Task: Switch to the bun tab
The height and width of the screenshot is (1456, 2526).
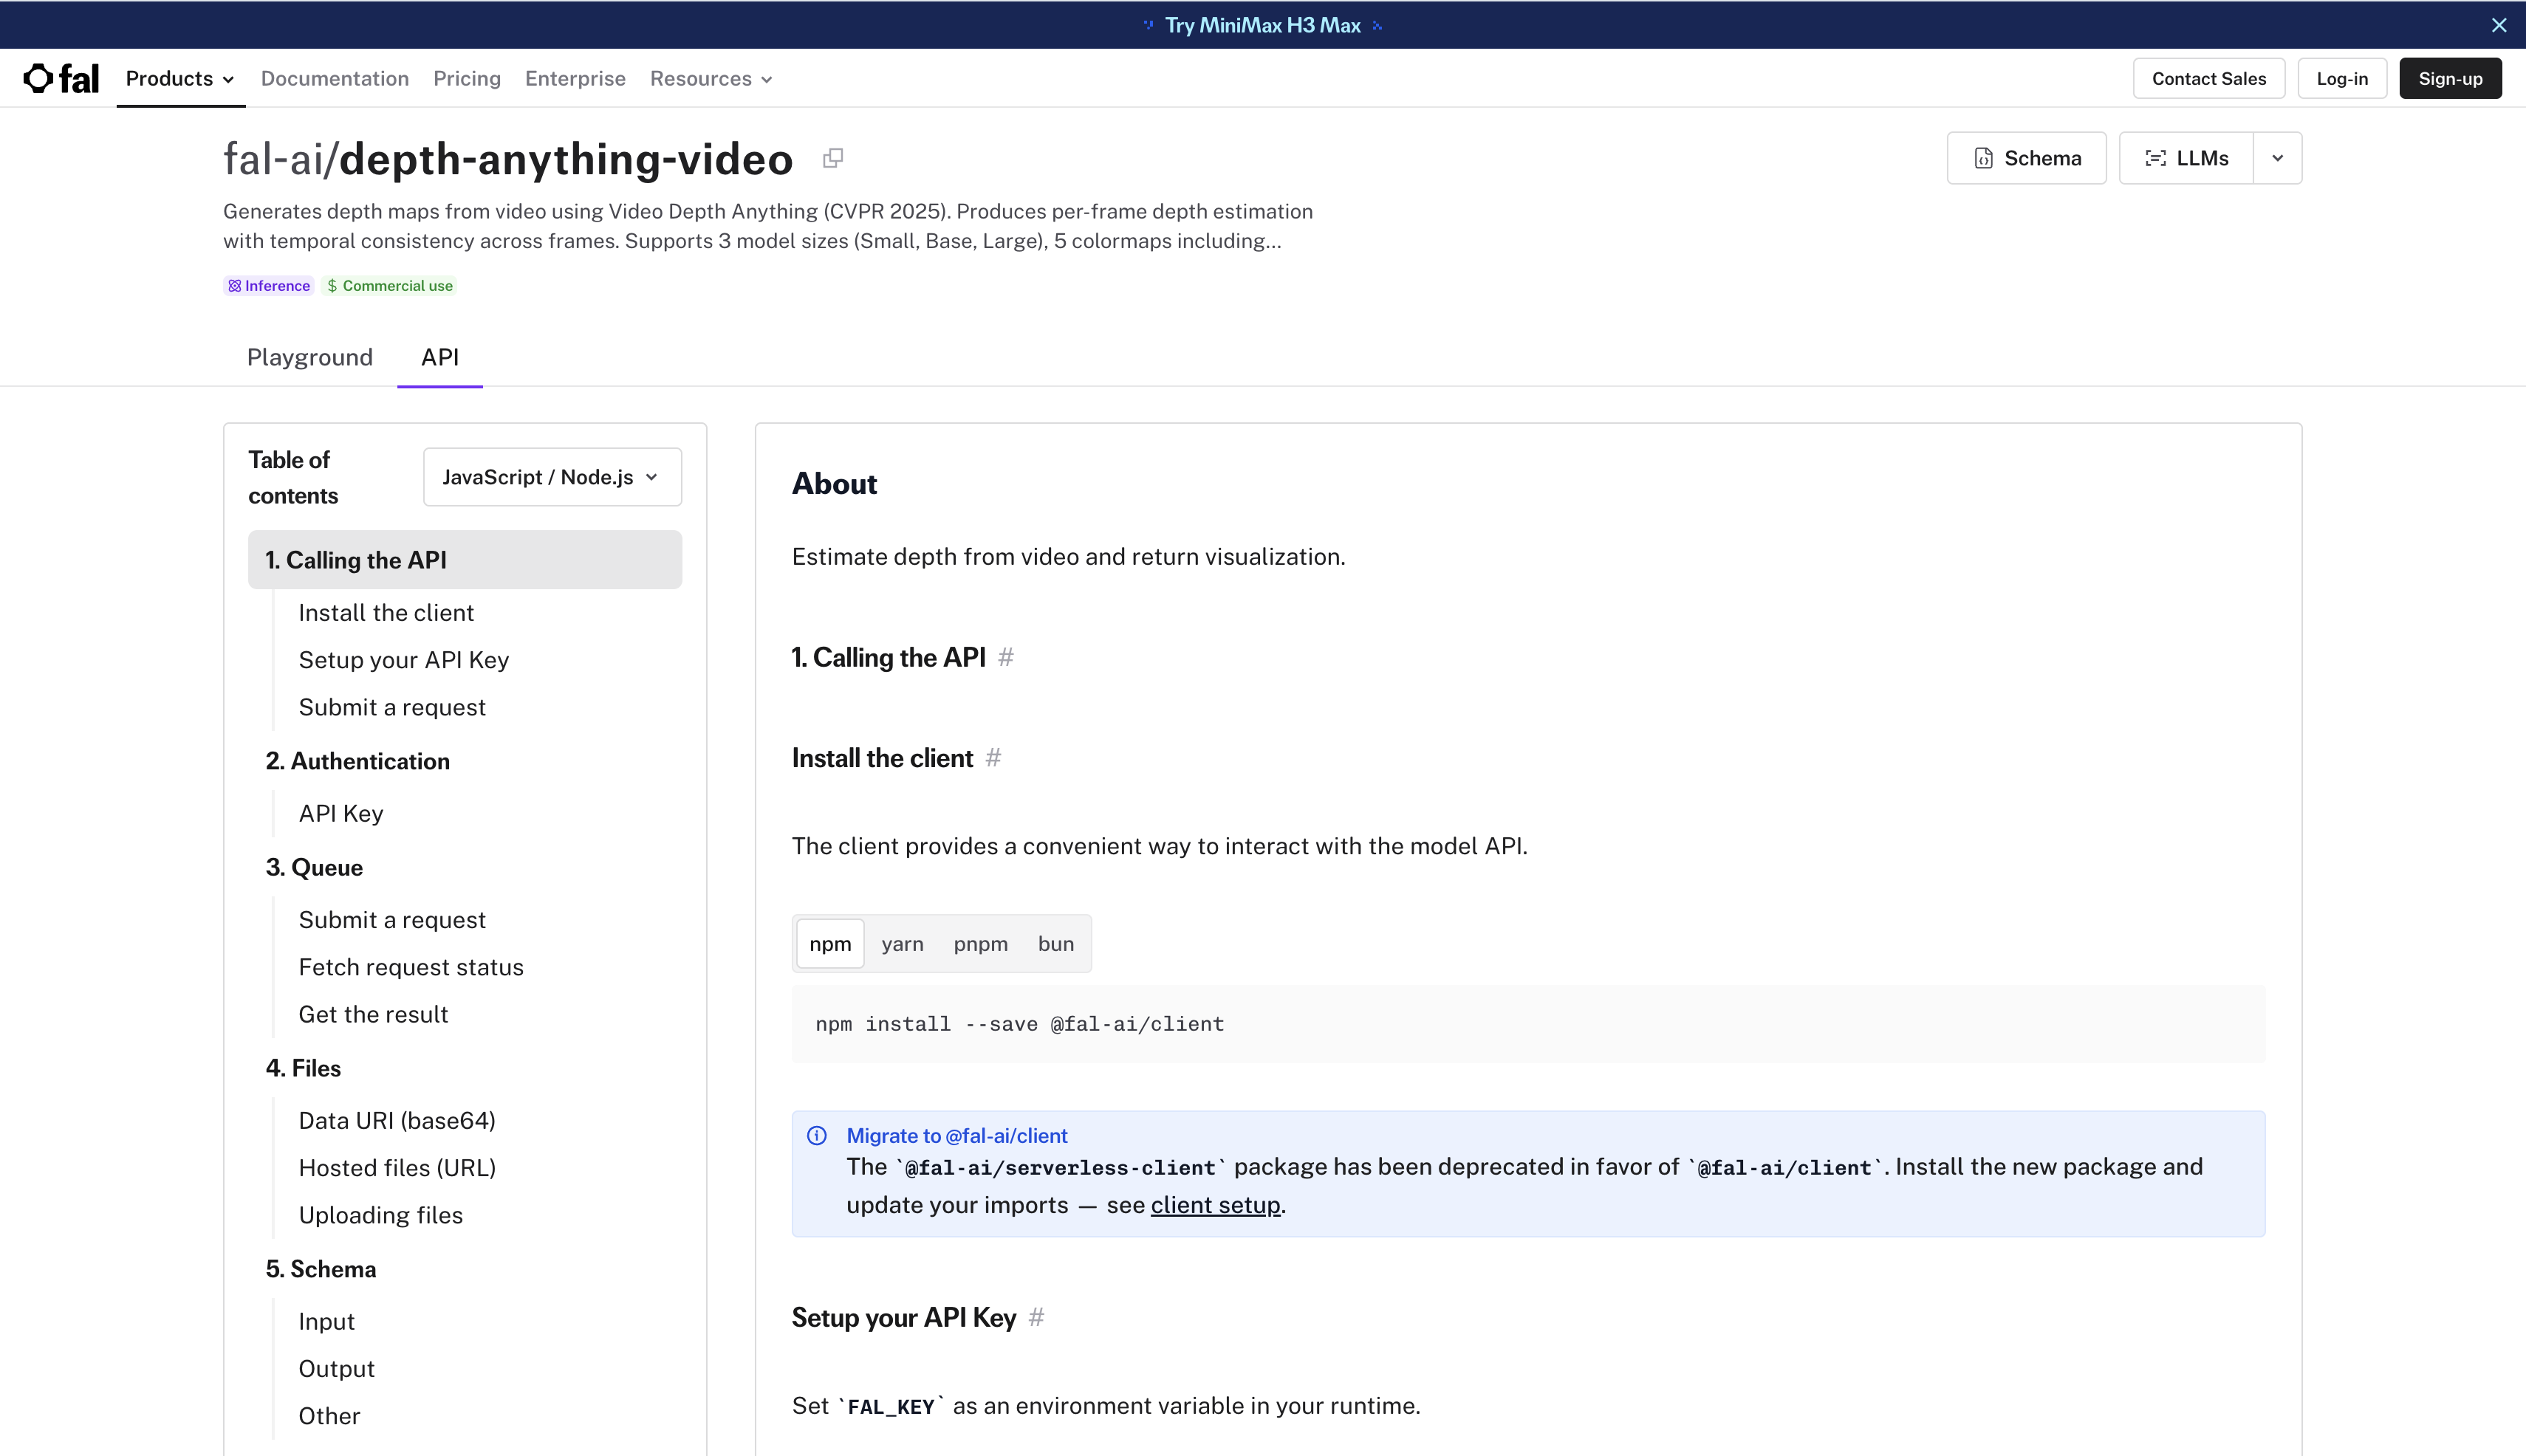Action: [x=1055, y=944]
